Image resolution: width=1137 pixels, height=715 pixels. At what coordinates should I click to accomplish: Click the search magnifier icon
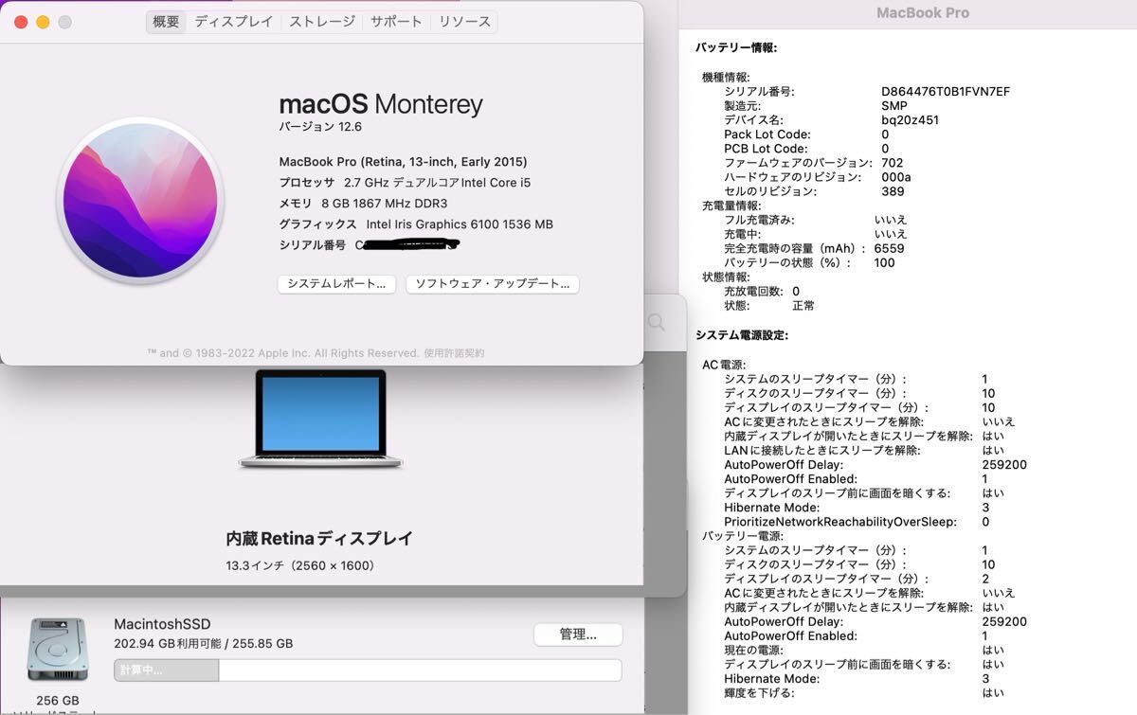[656, 322]
